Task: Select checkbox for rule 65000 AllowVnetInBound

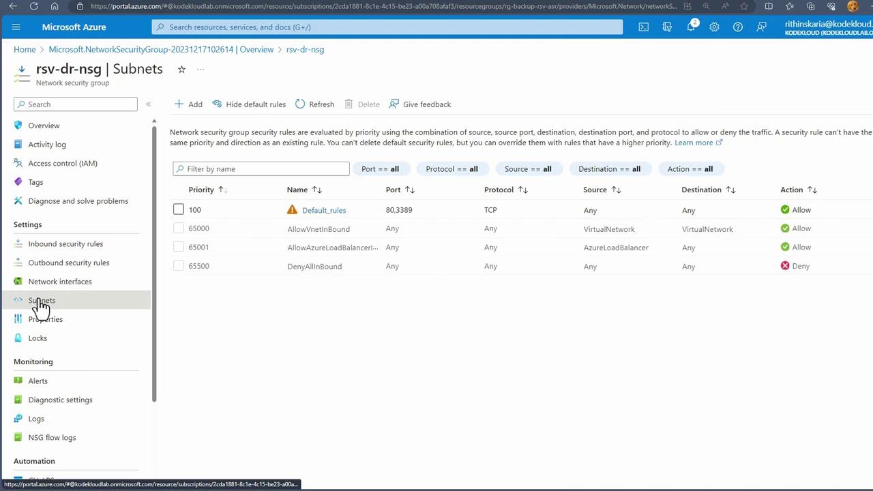Action: click(179, 228)
